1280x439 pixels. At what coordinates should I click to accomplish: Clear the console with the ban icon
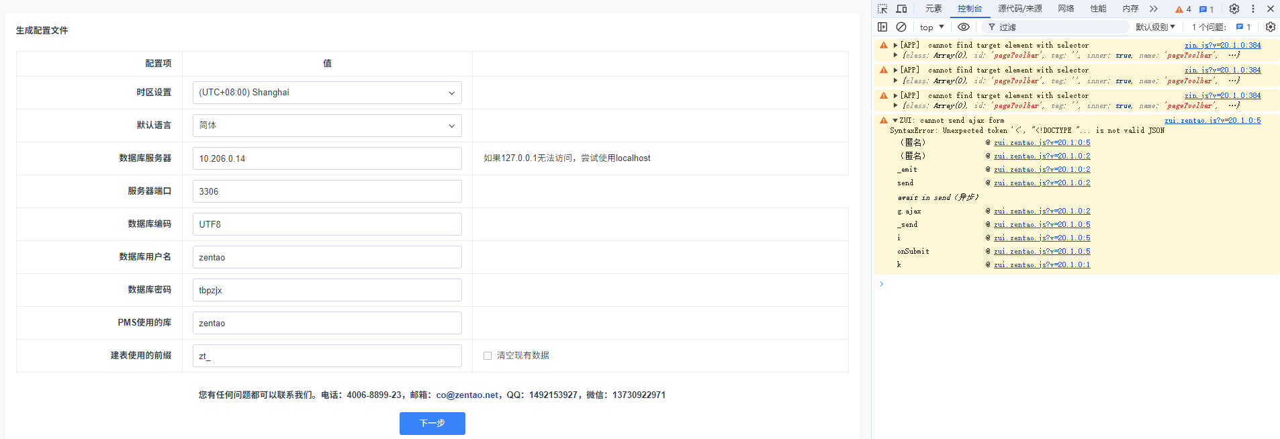(901, 27)
